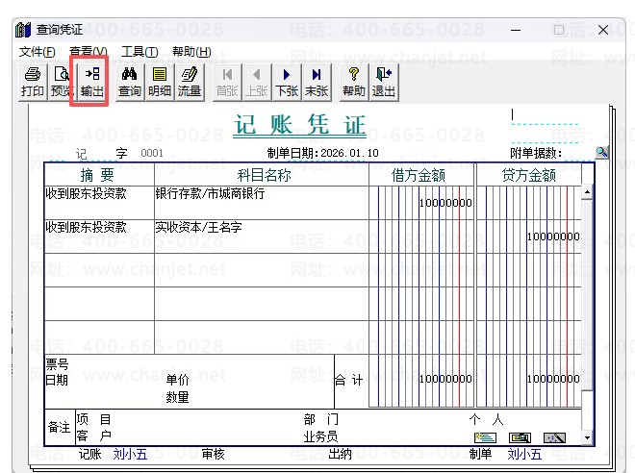Go to previous voucher with 上张
The height and width of the screenshot is (473, 635).
(x=257, y=82)
